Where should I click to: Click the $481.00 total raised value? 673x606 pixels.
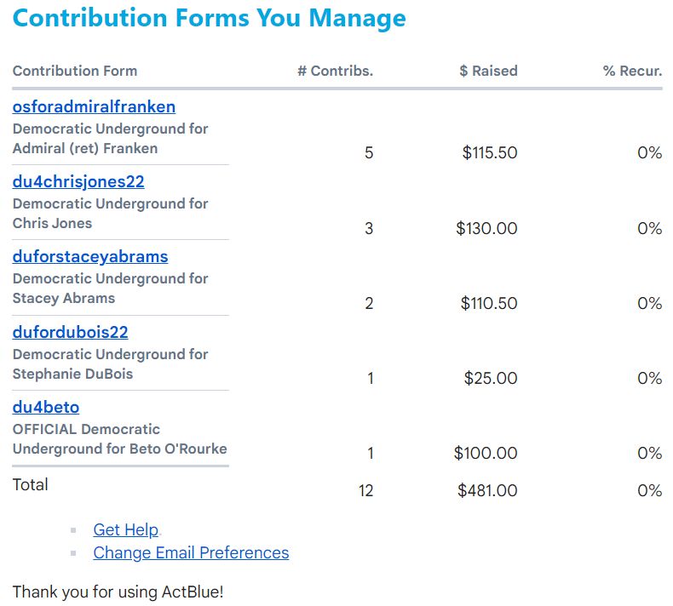(x=487, y=490)
